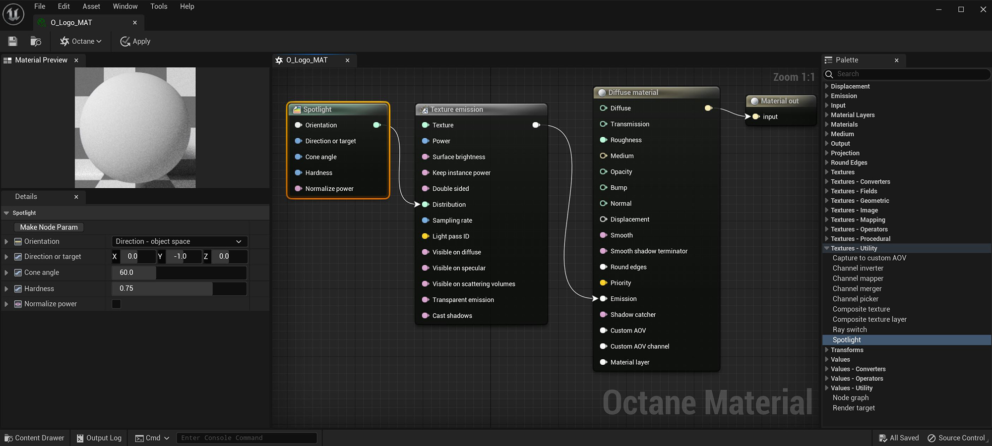
Task: Click the Palette panel list icon
Action: click(828, 60)
